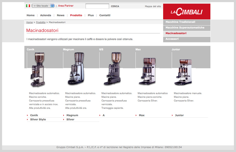
Task: Open the Azienda menu item
Action: (x=46, y=15)
